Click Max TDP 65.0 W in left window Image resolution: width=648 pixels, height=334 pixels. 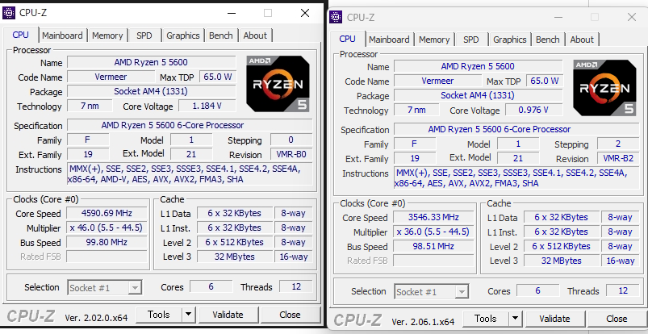point(218,77)
